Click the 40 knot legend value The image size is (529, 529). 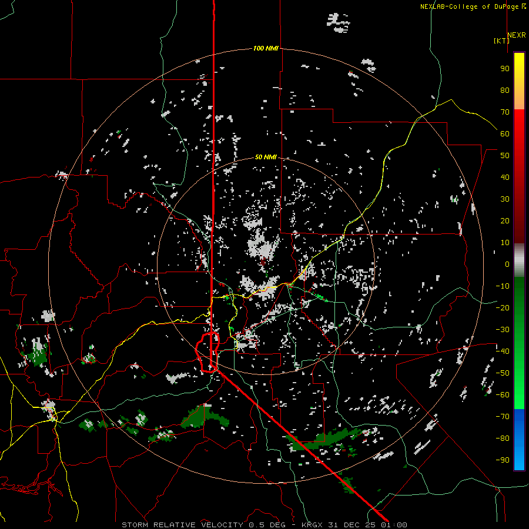(505, 177)
